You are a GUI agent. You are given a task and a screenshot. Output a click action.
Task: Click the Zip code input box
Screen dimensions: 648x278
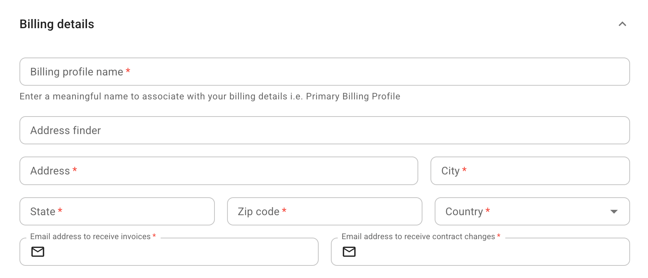click(324, 211)
